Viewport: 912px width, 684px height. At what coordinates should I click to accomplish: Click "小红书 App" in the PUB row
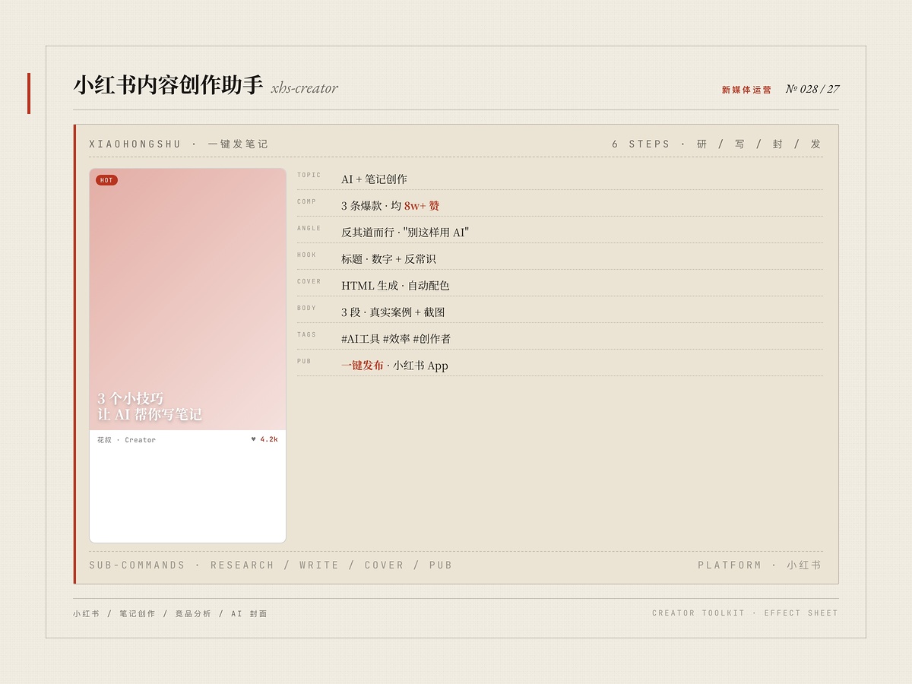tap(420, 366)
